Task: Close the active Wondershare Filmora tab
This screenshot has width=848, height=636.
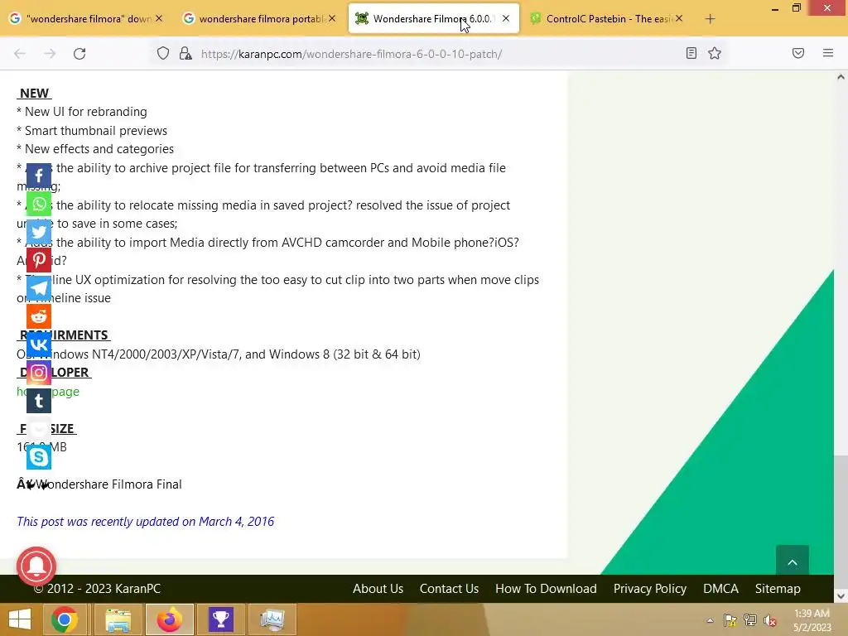Action: point(506,18)
